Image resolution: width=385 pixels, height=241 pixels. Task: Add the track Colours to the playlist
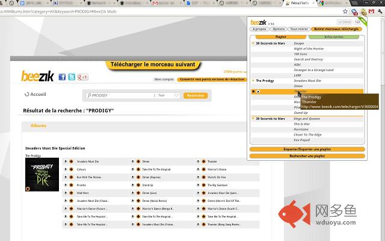tap(71, 169)
